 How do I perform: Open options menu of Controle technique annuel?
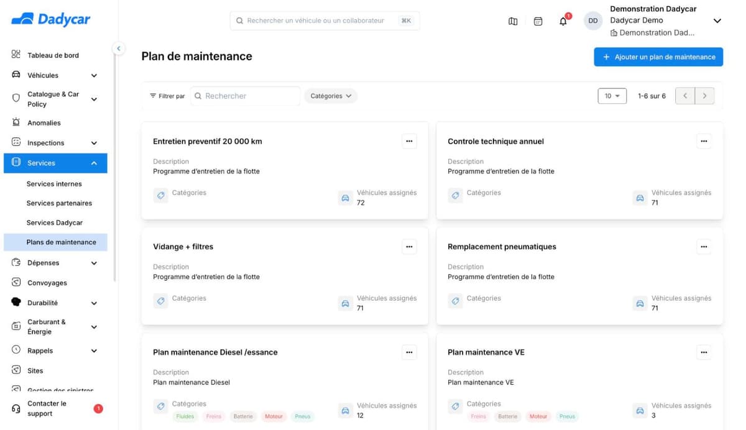point(704,141)
